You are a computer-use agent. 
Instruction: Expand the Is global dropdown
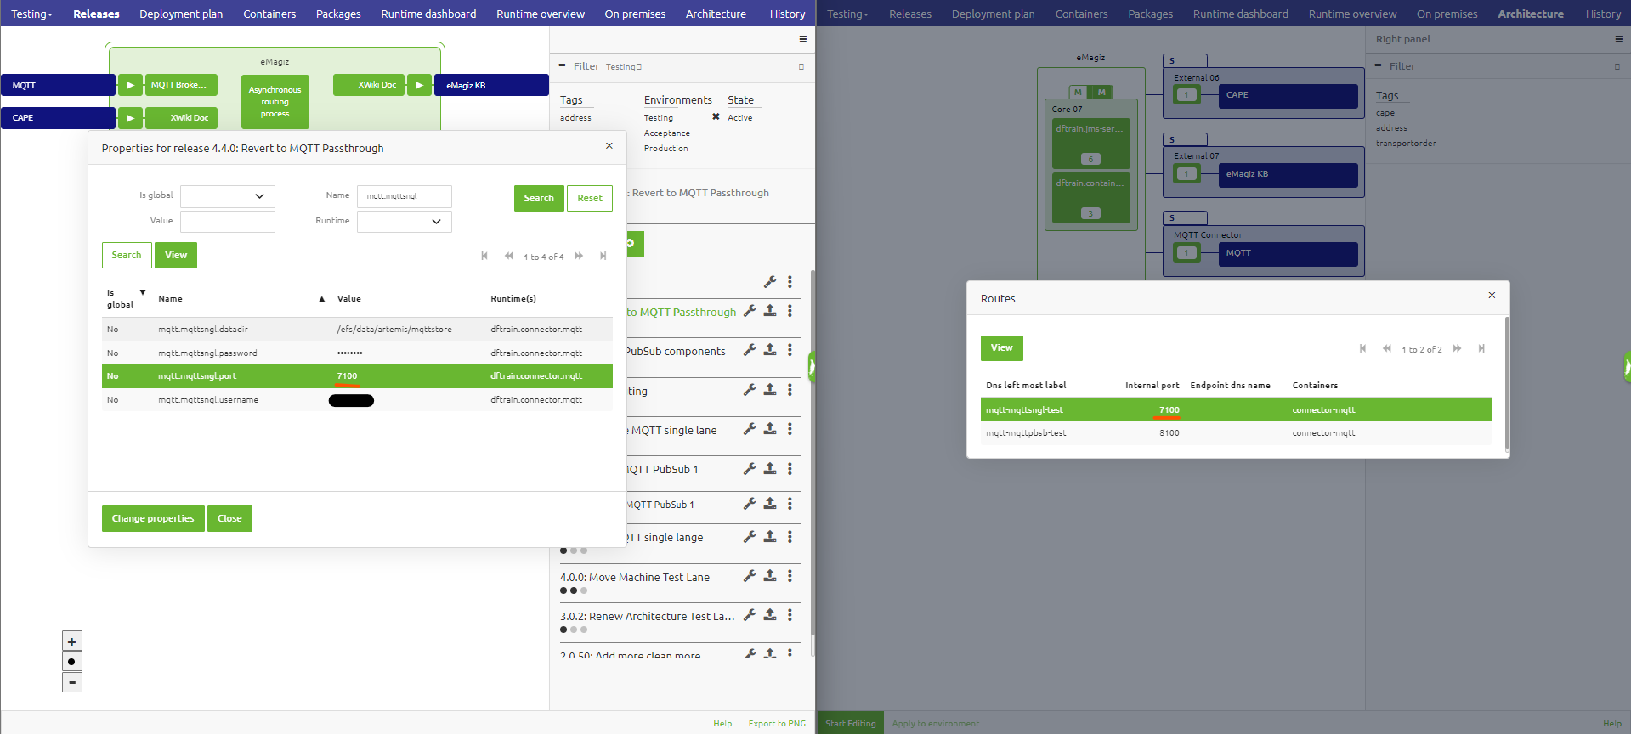click(x=228, y=196)
